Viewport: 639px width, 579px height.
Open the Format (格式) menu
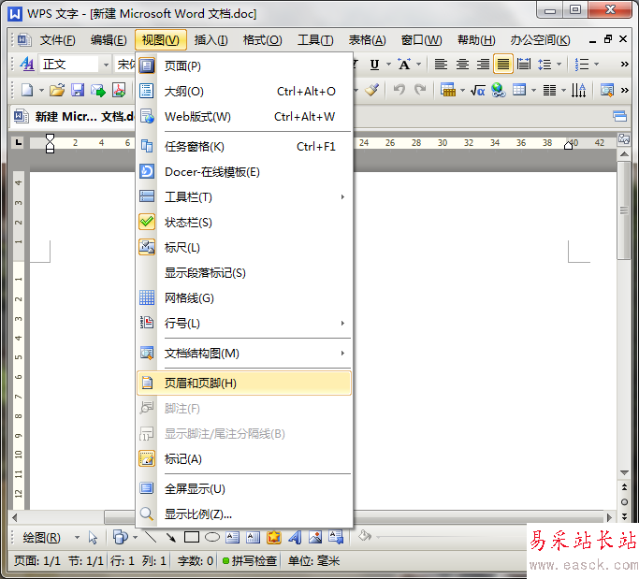[262, 40]
